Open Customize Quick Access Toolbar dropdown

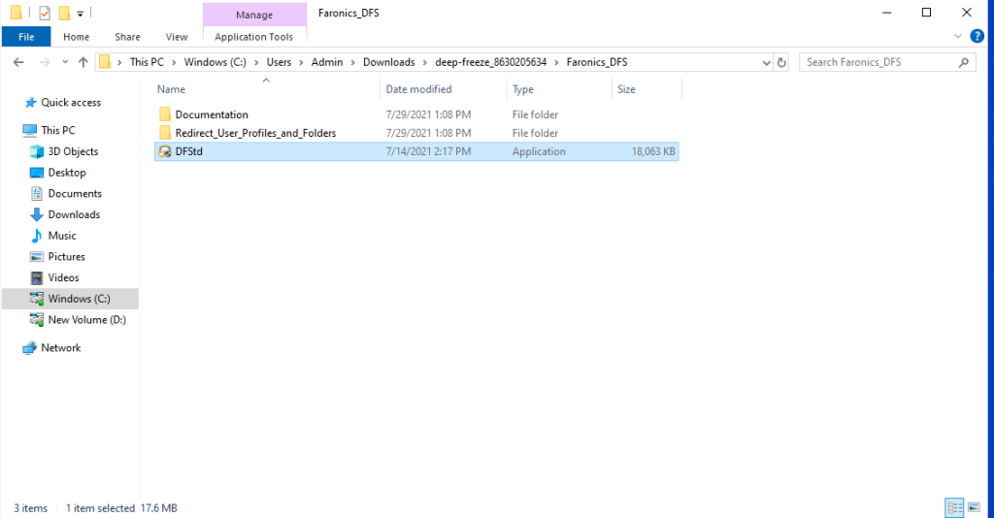click(x=80, y=14)
